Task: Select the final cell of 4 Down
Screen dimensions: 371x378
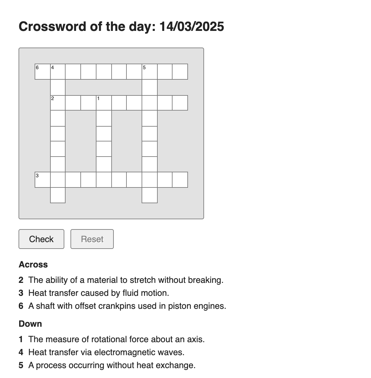Action: 58,195
